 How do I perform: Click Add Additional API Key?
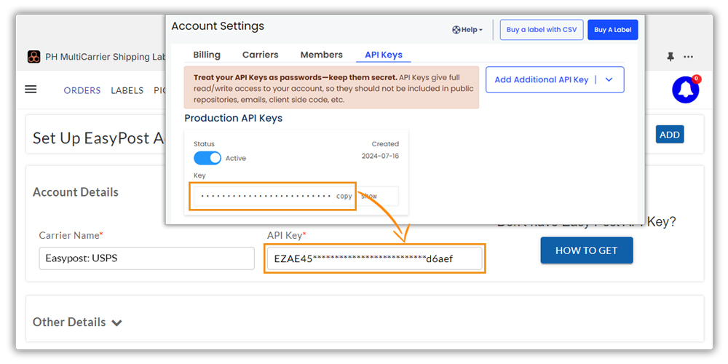pos(542,80)
